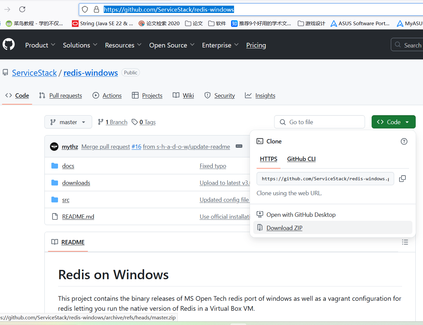Open 论文检索 2020 bookmark
The width and height of the screenshot is (423, 325).
(x=159, y=23)
